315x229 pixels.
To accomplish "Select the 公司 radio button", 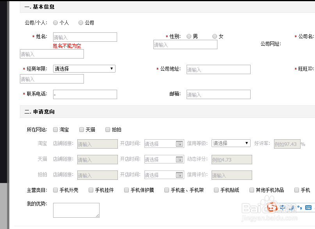I will (81, 23).
